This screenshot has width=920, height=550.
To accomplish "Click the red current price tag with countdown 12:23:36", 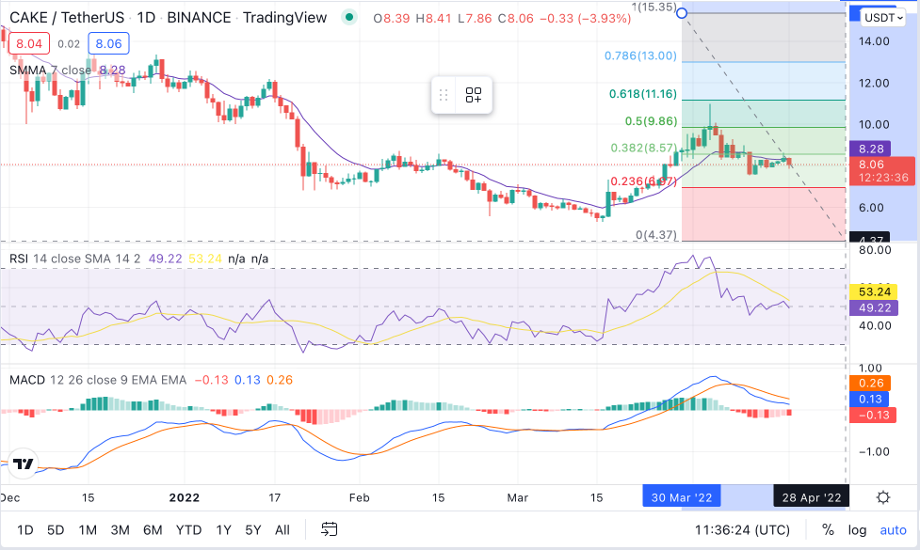I will click(x=882, y=171).
